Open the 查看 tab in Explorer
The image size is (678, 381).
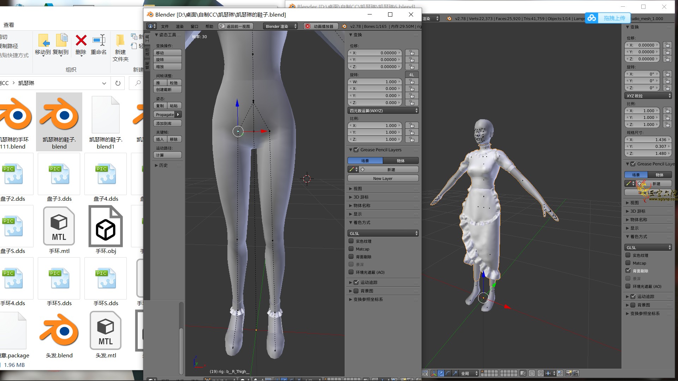[x=9, y=25]
